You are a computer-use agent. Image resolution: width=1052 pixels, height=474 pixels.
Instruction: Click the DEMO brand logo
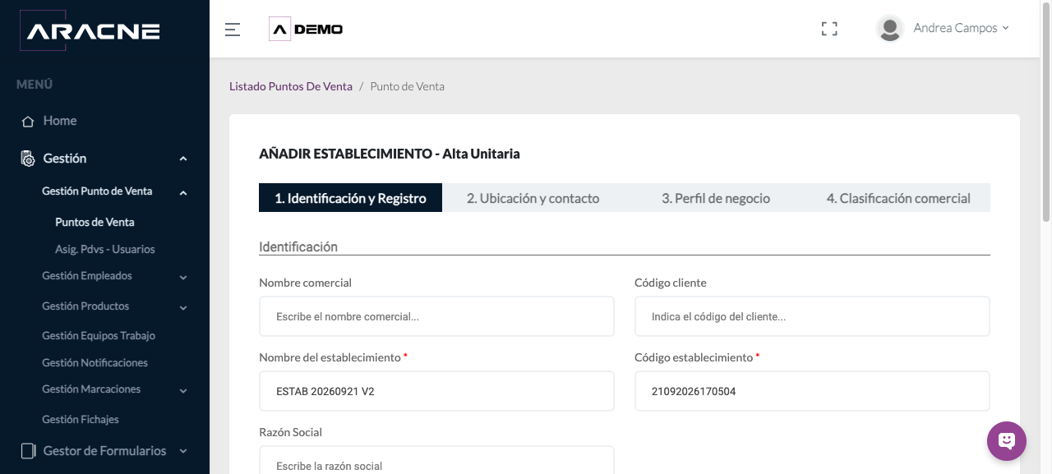(x=306, y=29)
